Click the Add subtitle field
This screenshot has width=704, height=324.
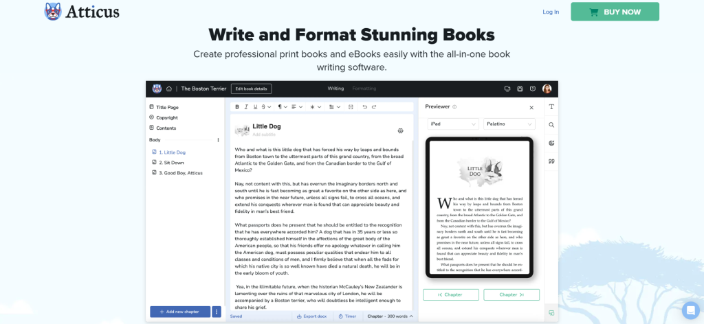pos(264,135)
